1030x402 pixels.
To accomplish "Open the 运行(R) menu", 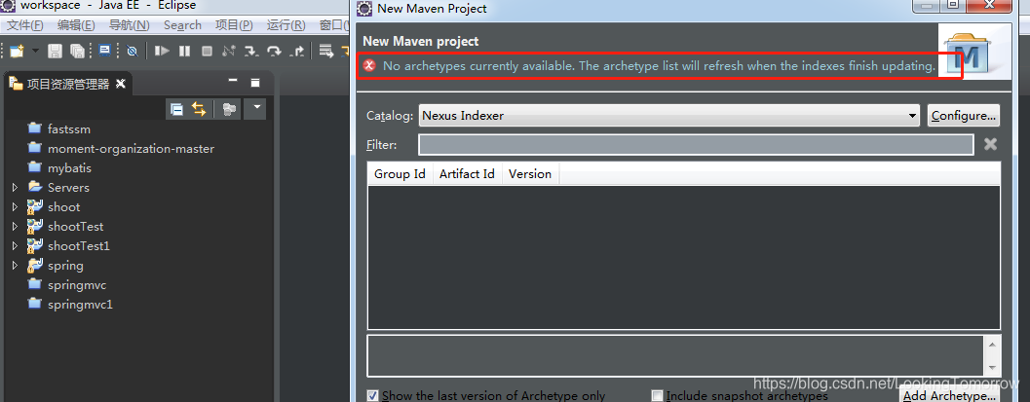I will pos(286,25).
